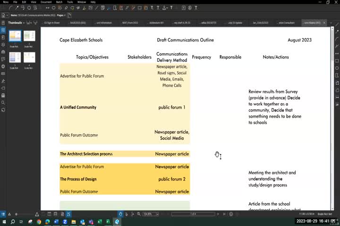Open the Signatures panel in sidebar

coord(3,81)
